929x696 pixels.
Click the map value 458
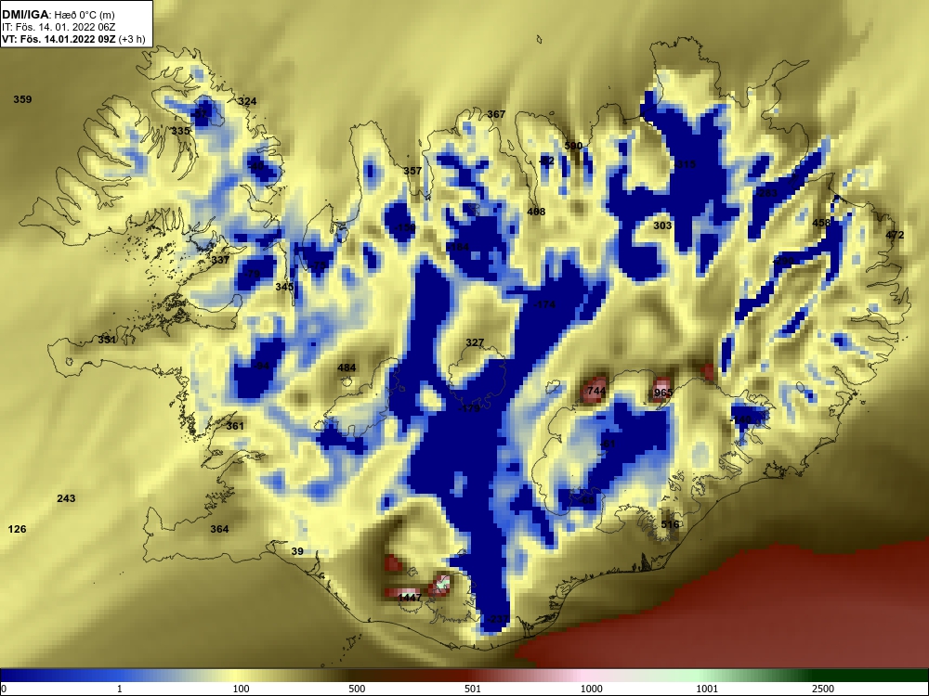tap(821, 223)
